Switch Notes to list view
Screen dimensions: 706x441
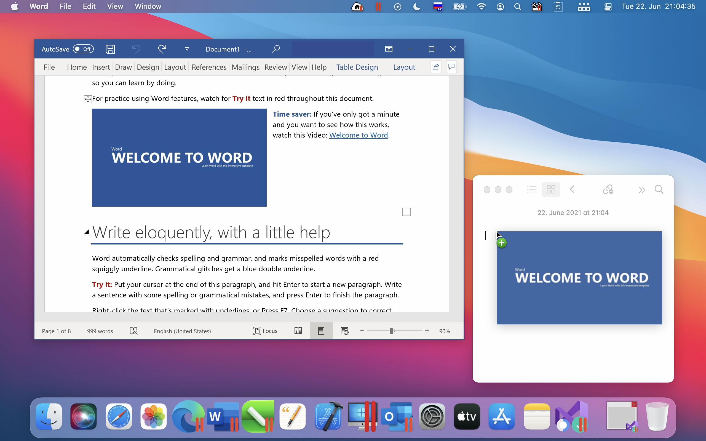[x=531, y=189]
